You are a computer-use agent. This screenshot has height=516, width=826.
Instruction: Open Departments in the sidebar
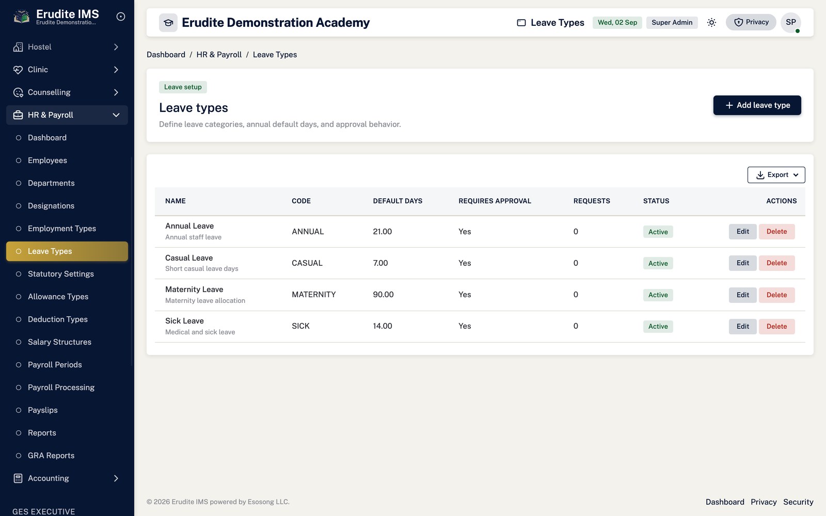67,183
